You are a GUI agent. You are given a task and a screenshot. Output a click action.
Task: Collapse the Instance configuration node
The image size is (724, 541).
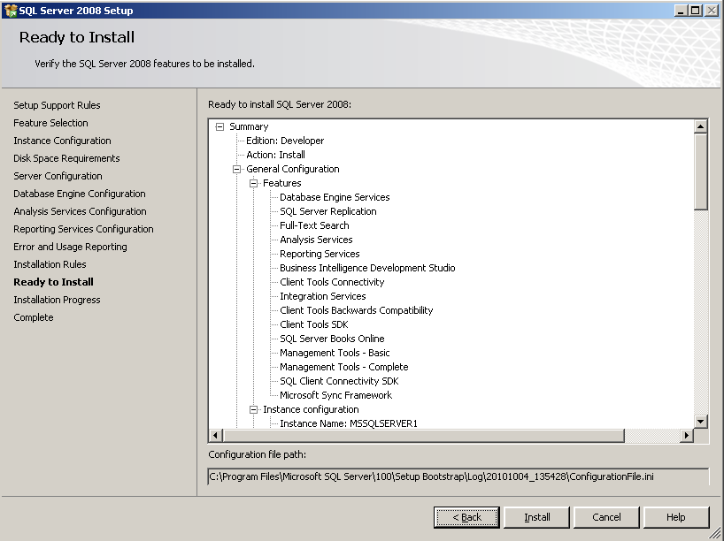[253, 409]
